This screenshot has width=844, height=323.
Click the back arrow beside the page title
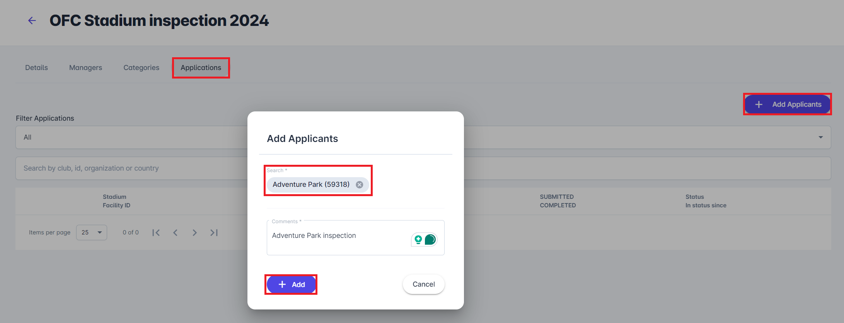(x=32, y=21)
